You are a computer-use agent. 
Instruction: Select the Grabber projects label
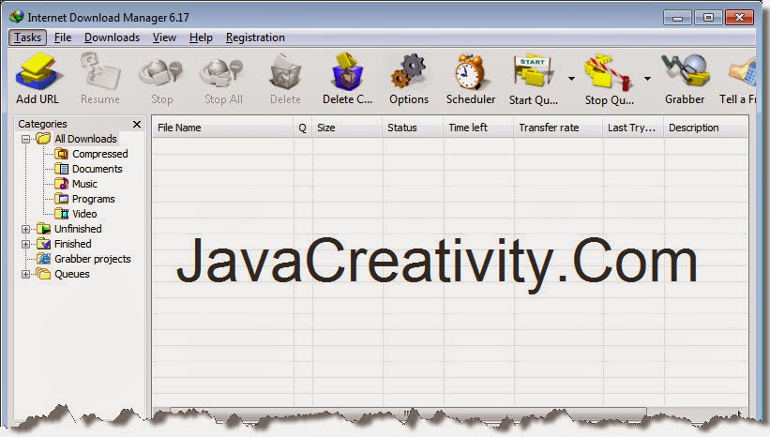click(x=93, y=259)
